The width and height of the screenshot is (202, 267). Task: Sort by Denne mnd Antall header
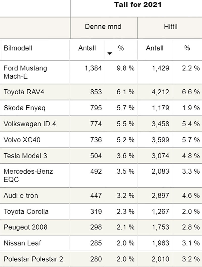click(87, 48)
